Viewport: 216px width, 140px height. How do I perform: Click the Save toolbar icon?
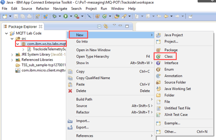(x=16, y=16)
